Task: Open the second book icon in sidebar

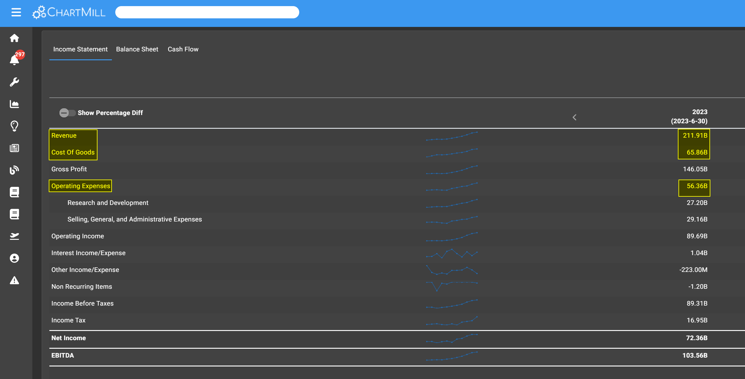Action: point(14,214)
